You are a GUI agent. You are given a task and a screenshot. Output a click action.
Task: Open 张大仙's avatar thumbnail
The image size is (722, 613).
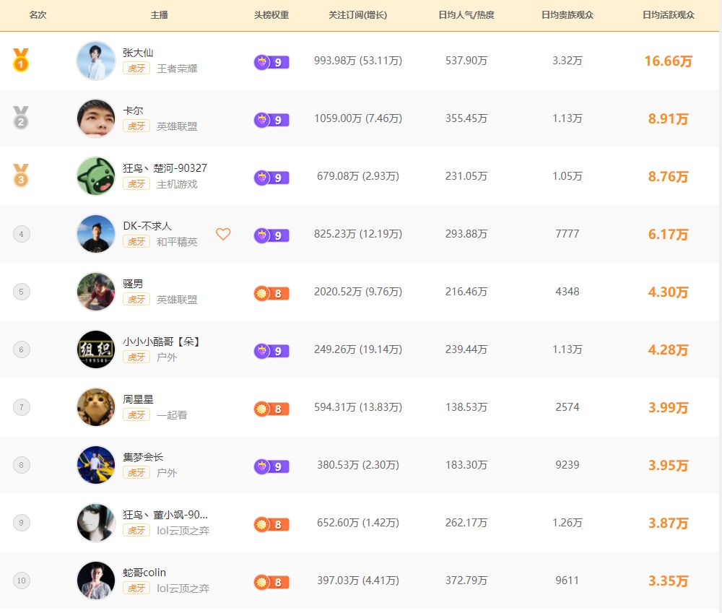tap(96, 61)
